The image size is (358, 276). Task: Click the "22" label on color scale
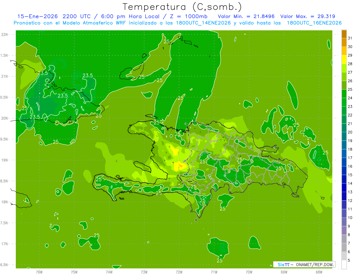(350, 115)
